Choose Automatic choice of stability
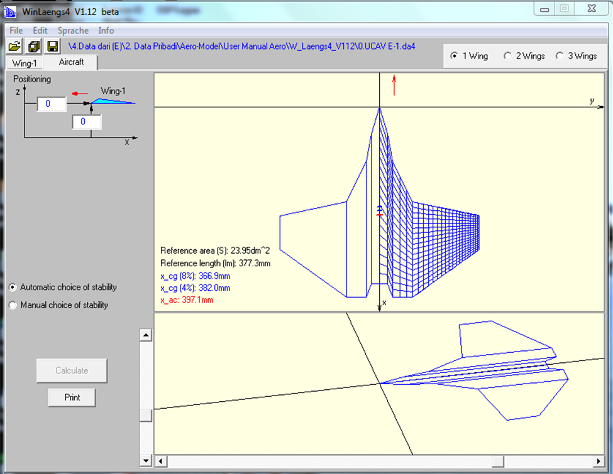 [63, 287]
